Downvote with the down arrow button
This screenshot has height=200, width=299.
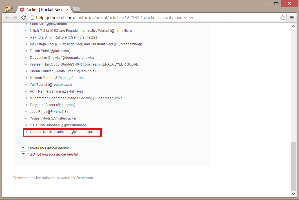tap(23, 154)
